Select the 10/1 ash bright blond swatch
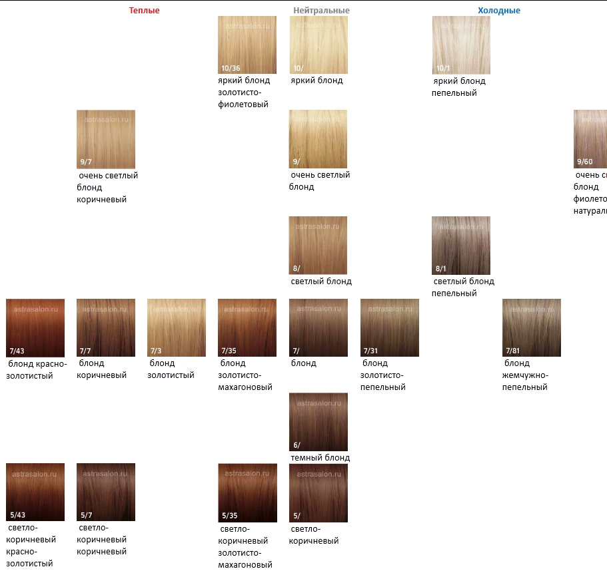 click(x=461, y=45)
